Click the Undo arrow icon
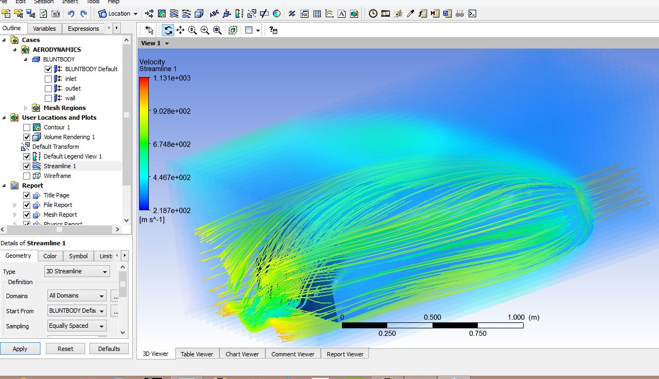This screenshot has height=379, width=659. (71, 13)
